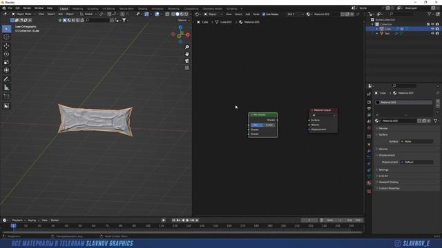Open the Render properties tab icon

point(369,102)
